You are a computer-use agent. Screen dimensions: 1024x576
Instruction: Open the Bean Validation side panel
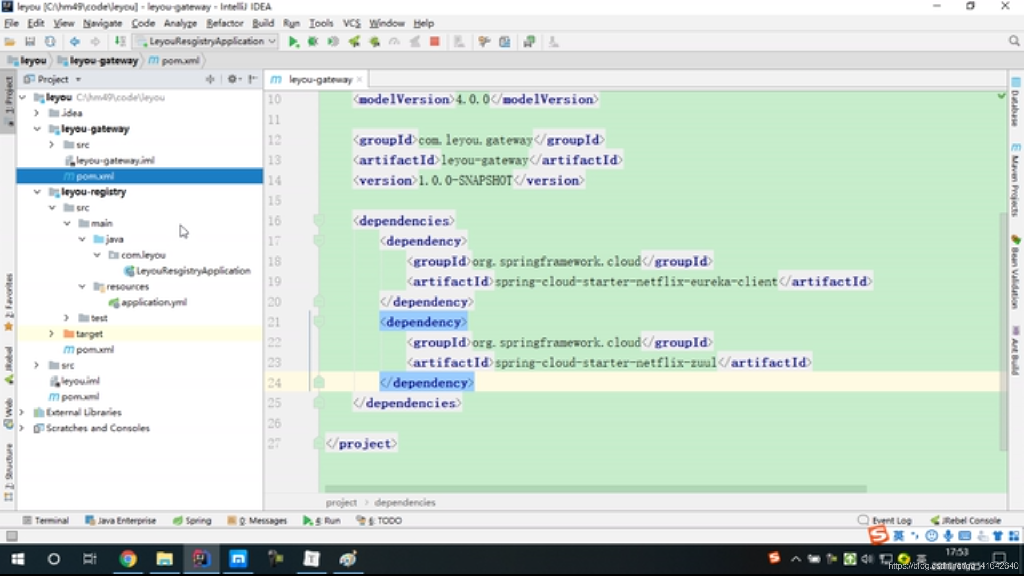[x=1015, y=273]
